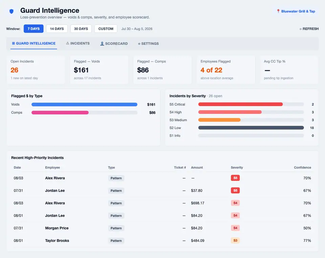Click the red location pin icon

pyautogui.click(x=278, y=11)
